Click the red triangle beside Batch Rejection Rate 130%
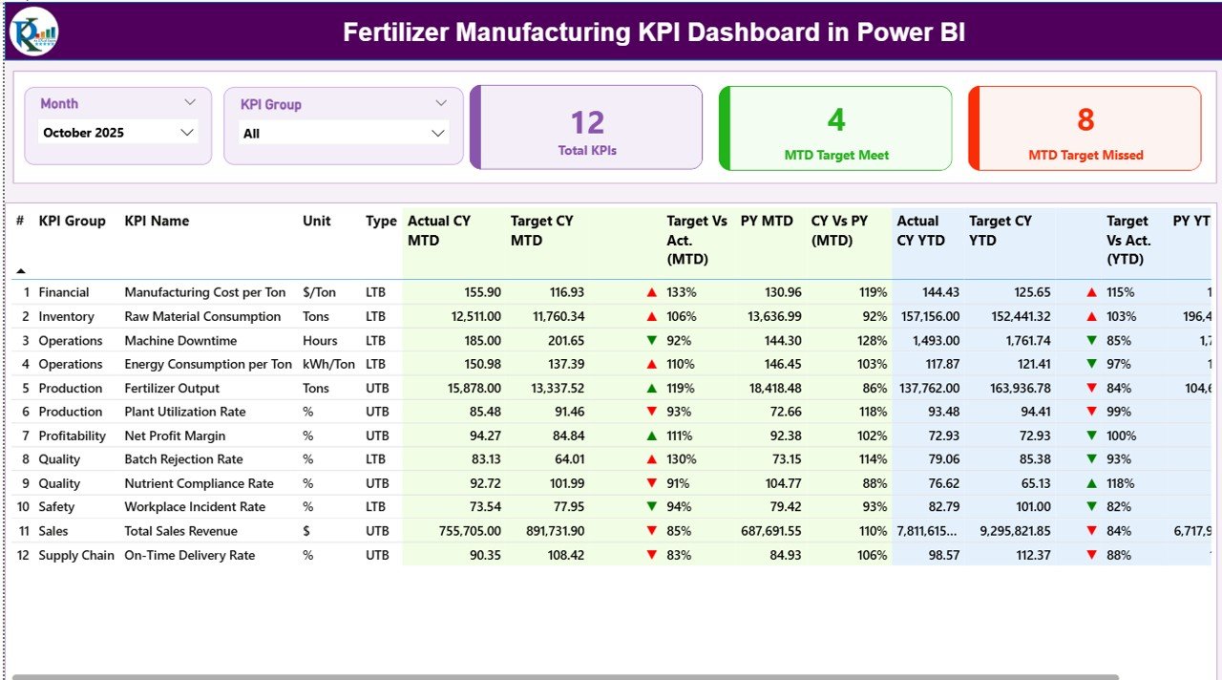The width and height of the screenshot is (1222, 680). pos(653,459)
